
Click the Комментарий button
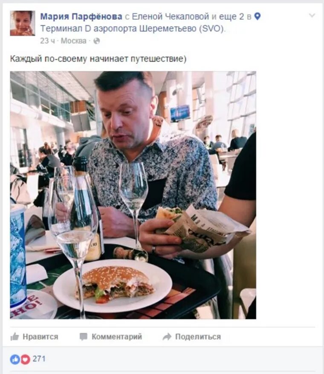point(111,337)
